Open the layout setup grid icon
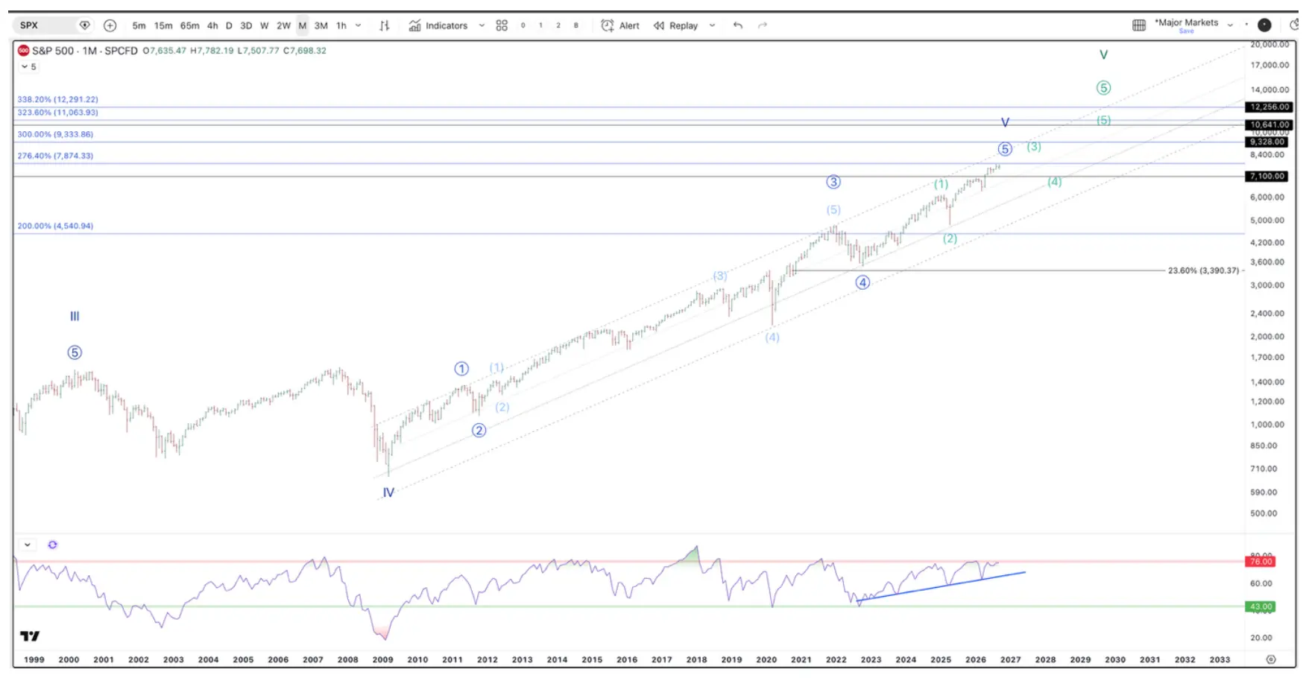The width and height of the screenshot is (1309, 678). (1139, 25)
